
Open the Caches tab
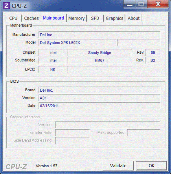click(x=31, y=18)
